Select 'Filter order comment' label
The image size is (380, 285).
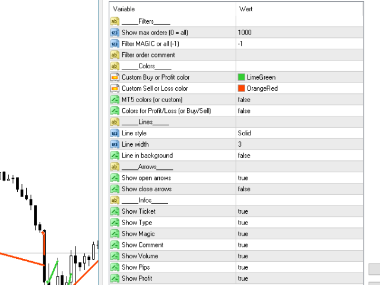(148, 55)
